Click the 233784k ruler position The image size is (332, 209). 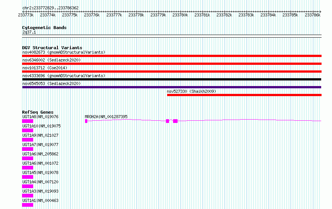268,15
